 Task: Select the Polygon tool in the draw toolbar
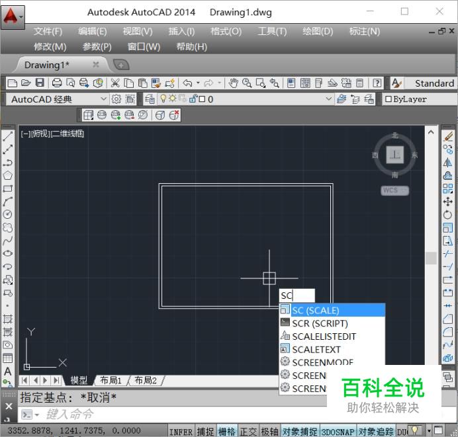tap(7, 175)
